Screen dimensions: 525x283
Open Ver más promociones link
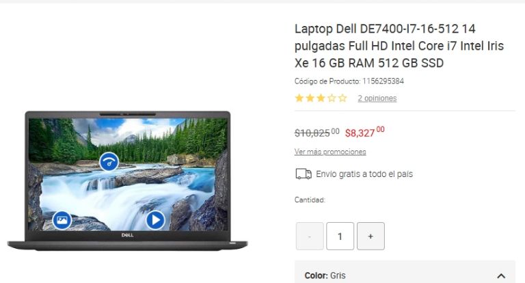[330, 152]
